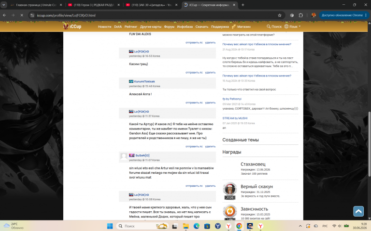The height and width of the screenshot is (231, 371).
Task: Open the Wi-Fi network icon in the tray
Action: click(334, 226)
